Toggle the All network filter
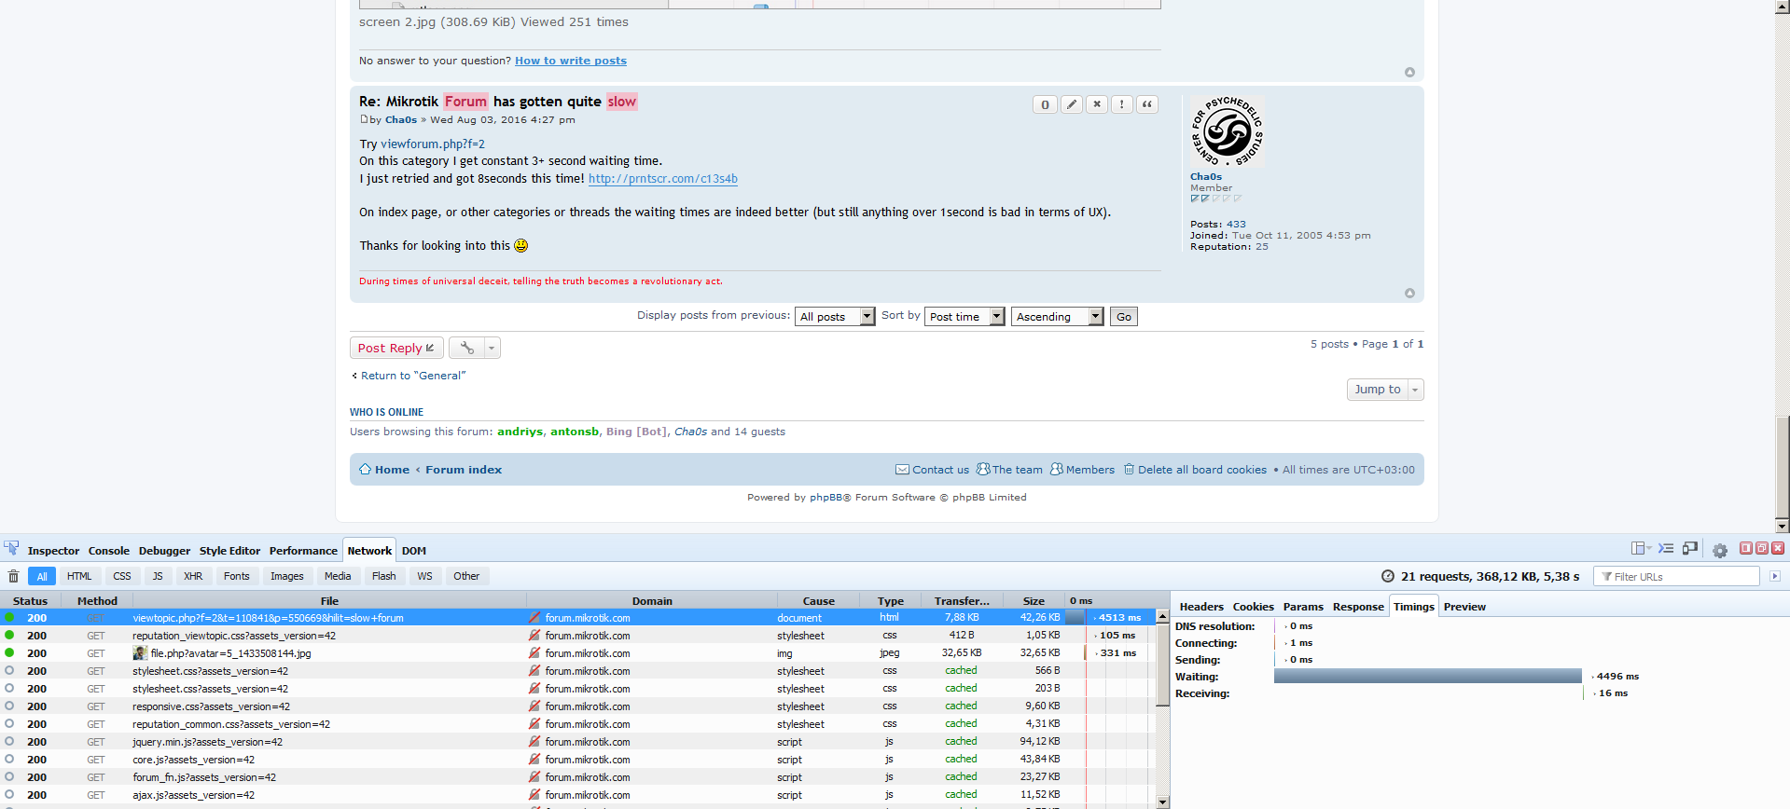This screenshot has width=1790, height=809. [42, 576]
